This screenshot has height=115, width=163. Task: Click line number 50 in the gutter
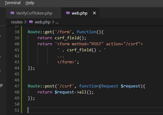17,104
